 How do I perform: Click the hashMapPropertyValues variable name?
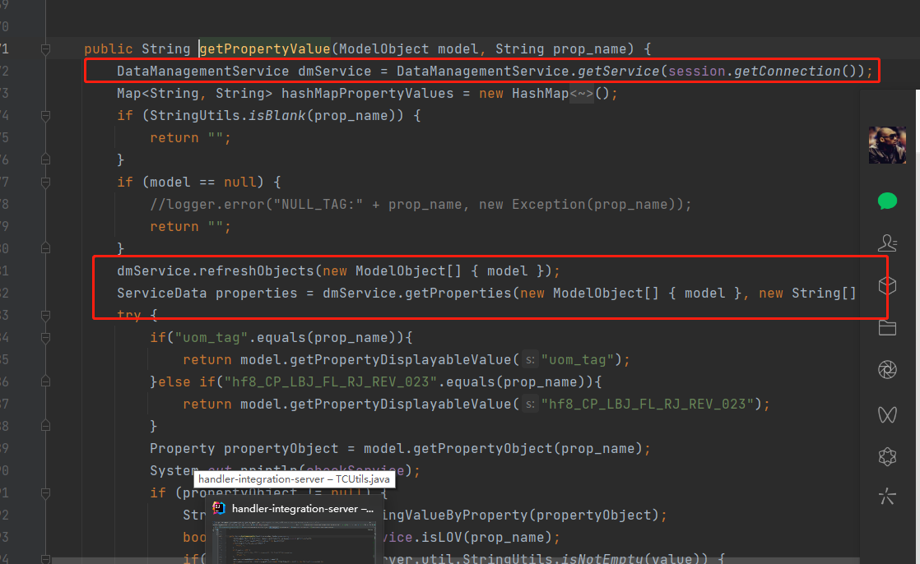point(367,94)
